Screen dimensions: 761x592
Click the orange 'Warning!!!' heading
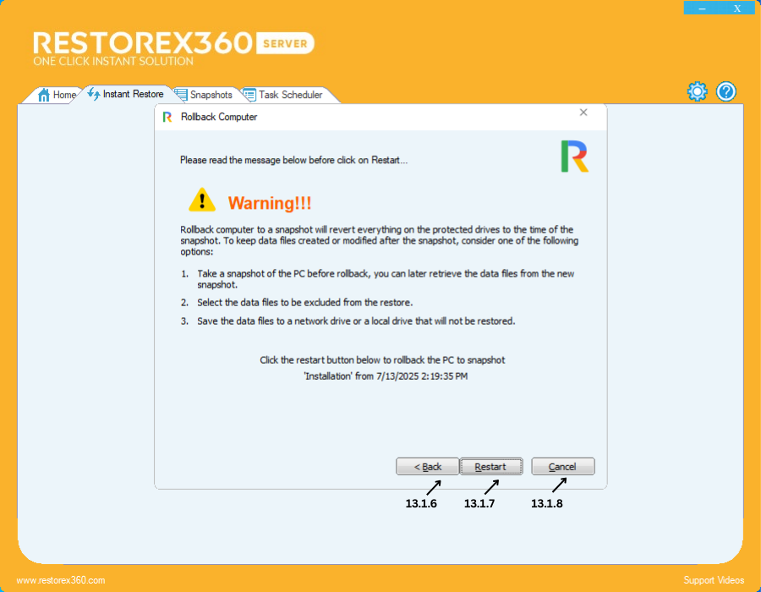tap(270, 203)
